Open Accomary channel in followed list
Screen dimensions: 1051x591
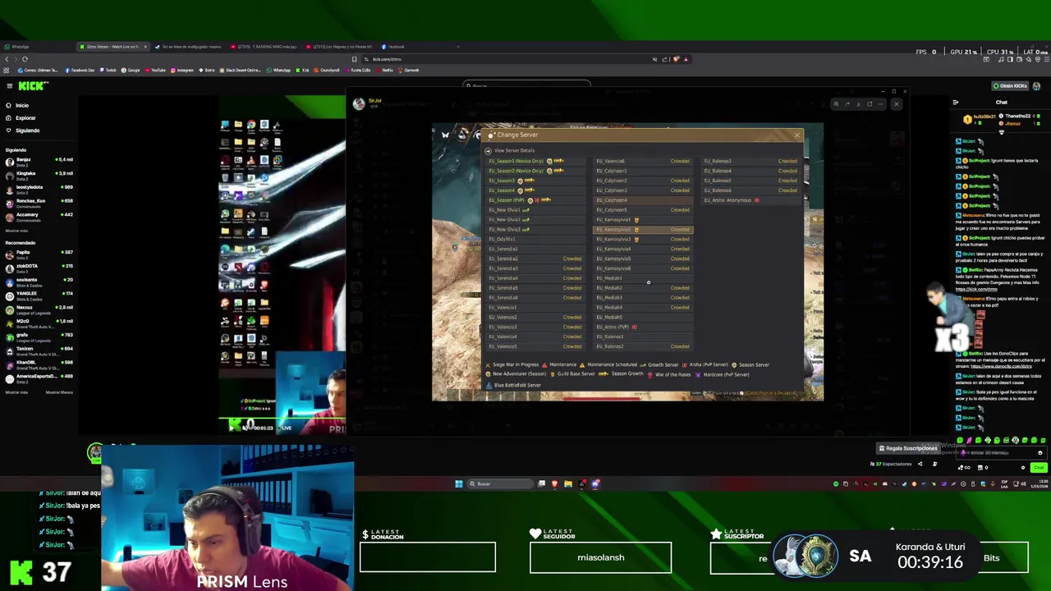point(39,216)
